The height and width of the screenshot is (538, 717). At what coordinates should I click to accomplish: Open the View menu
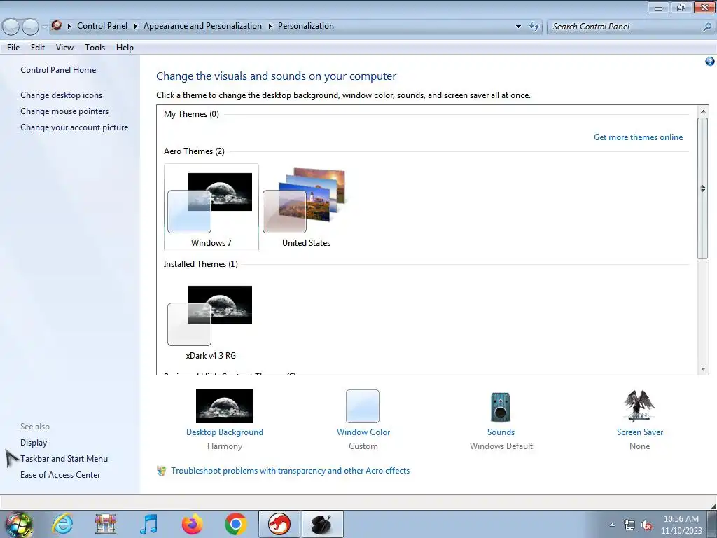(64, 48)
